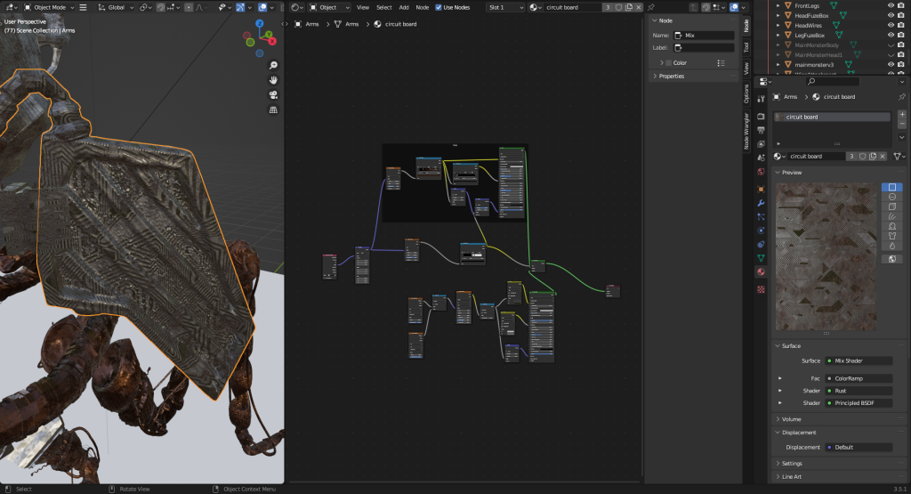Disable FrontLegs in renders via camera icon
This screenshot has height=494, width=911.
pos(901,6)
